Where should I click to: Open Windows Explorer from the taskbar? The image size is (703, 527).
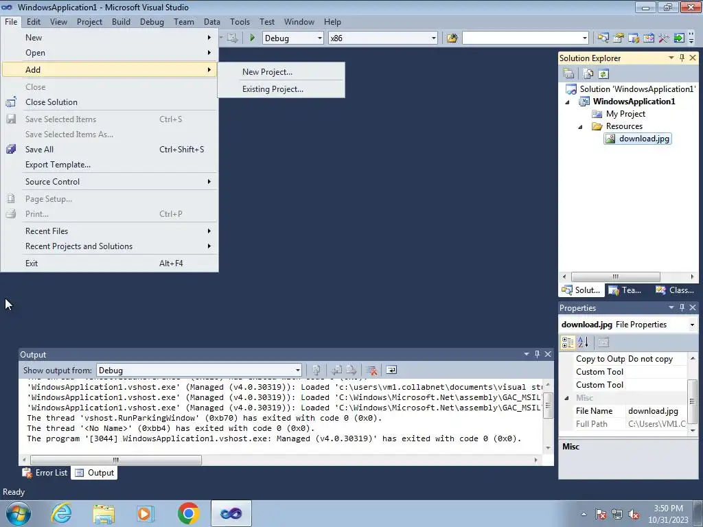click(x=104, y=513)
